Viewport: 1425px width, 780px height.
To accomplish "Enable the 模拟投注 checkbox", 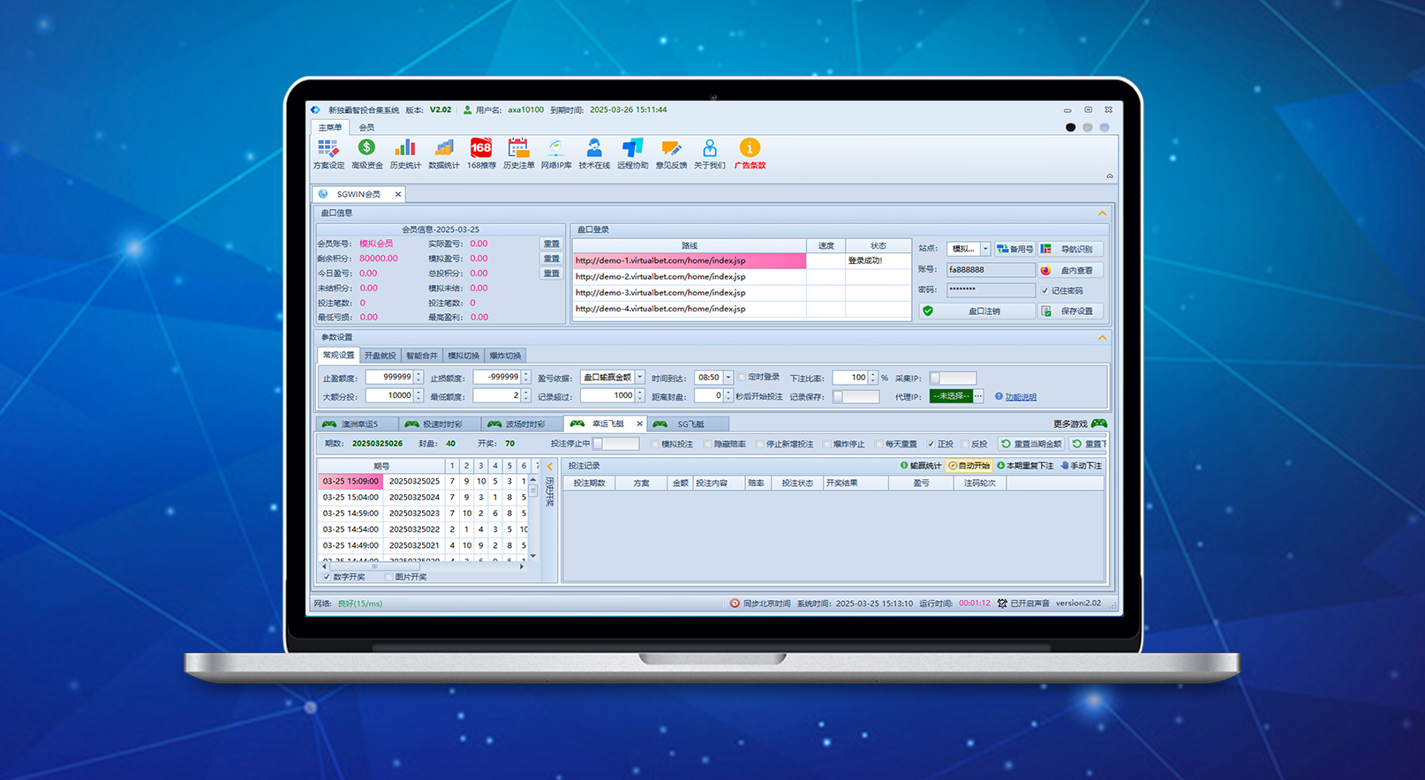I will [655, 444].
